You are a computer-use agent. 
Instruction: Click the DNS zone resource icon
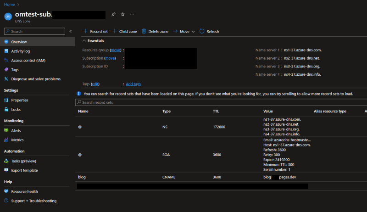click(x=8, y=17)
